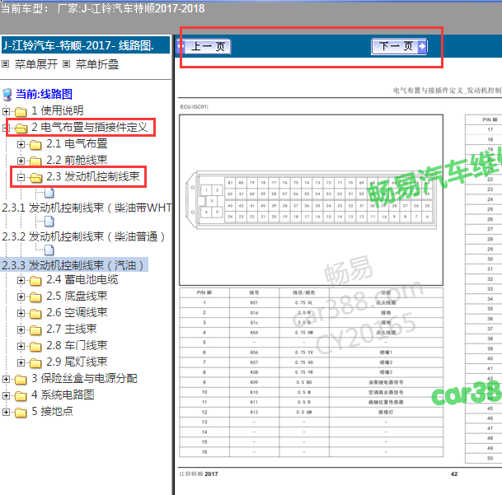Click the 当前:线路图 computer icon
This screenshot has width=502, height=495.
pos(7,95)
